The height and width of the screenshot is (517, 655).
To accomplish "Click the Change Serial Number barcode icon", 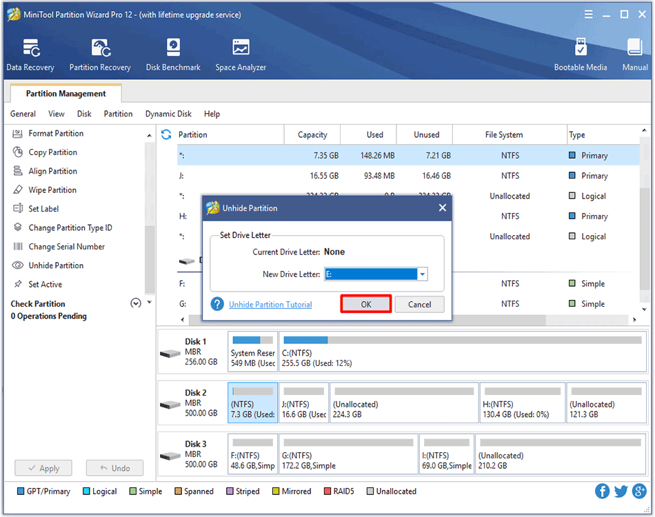I will 17,246.
